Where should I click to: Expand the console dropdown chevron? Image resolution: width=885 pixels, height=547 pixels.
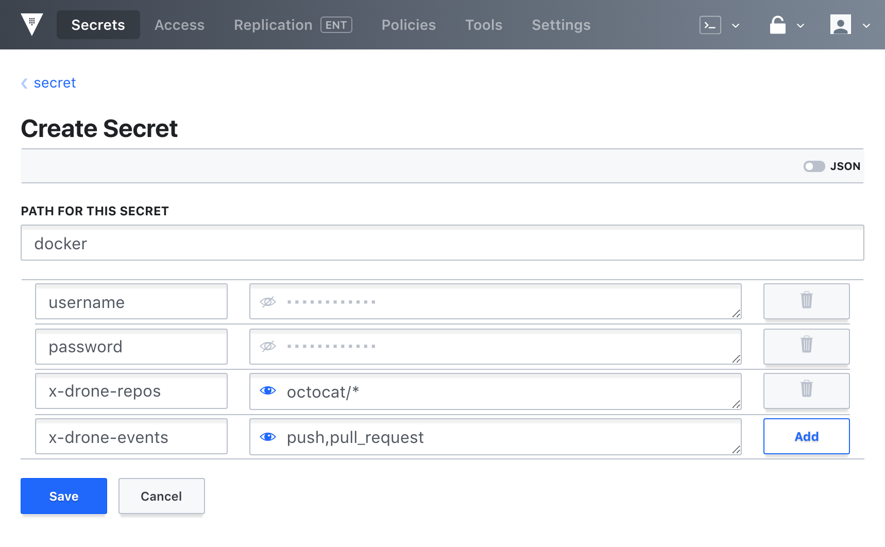(736, 25)
